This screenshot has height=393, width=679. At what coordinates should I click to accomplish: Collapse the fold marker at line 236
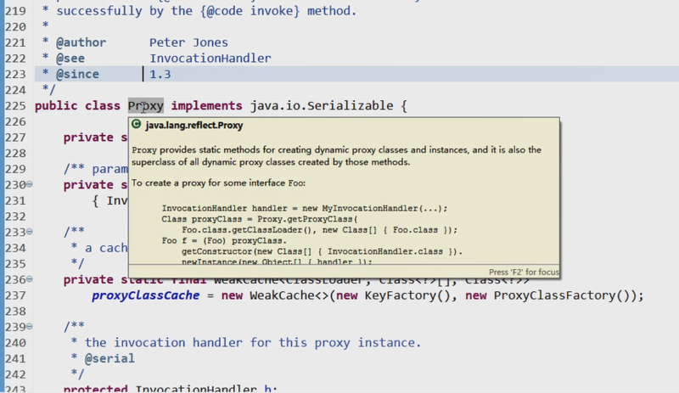[30, 279]
